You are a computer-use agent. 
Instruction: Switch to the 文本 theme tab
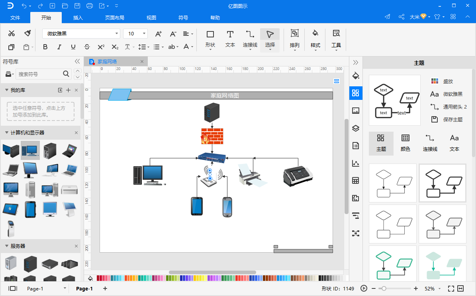pyautogui.click(x=454, y=143)
